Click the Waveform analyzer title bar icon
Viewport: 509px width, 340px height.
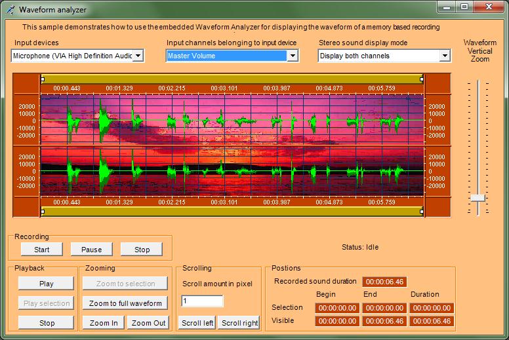(x=10, y=9)
